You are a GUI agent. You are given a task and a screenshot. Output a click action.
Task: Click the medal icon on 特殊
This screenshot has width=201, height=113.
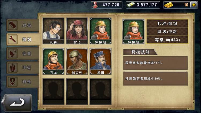13,82
